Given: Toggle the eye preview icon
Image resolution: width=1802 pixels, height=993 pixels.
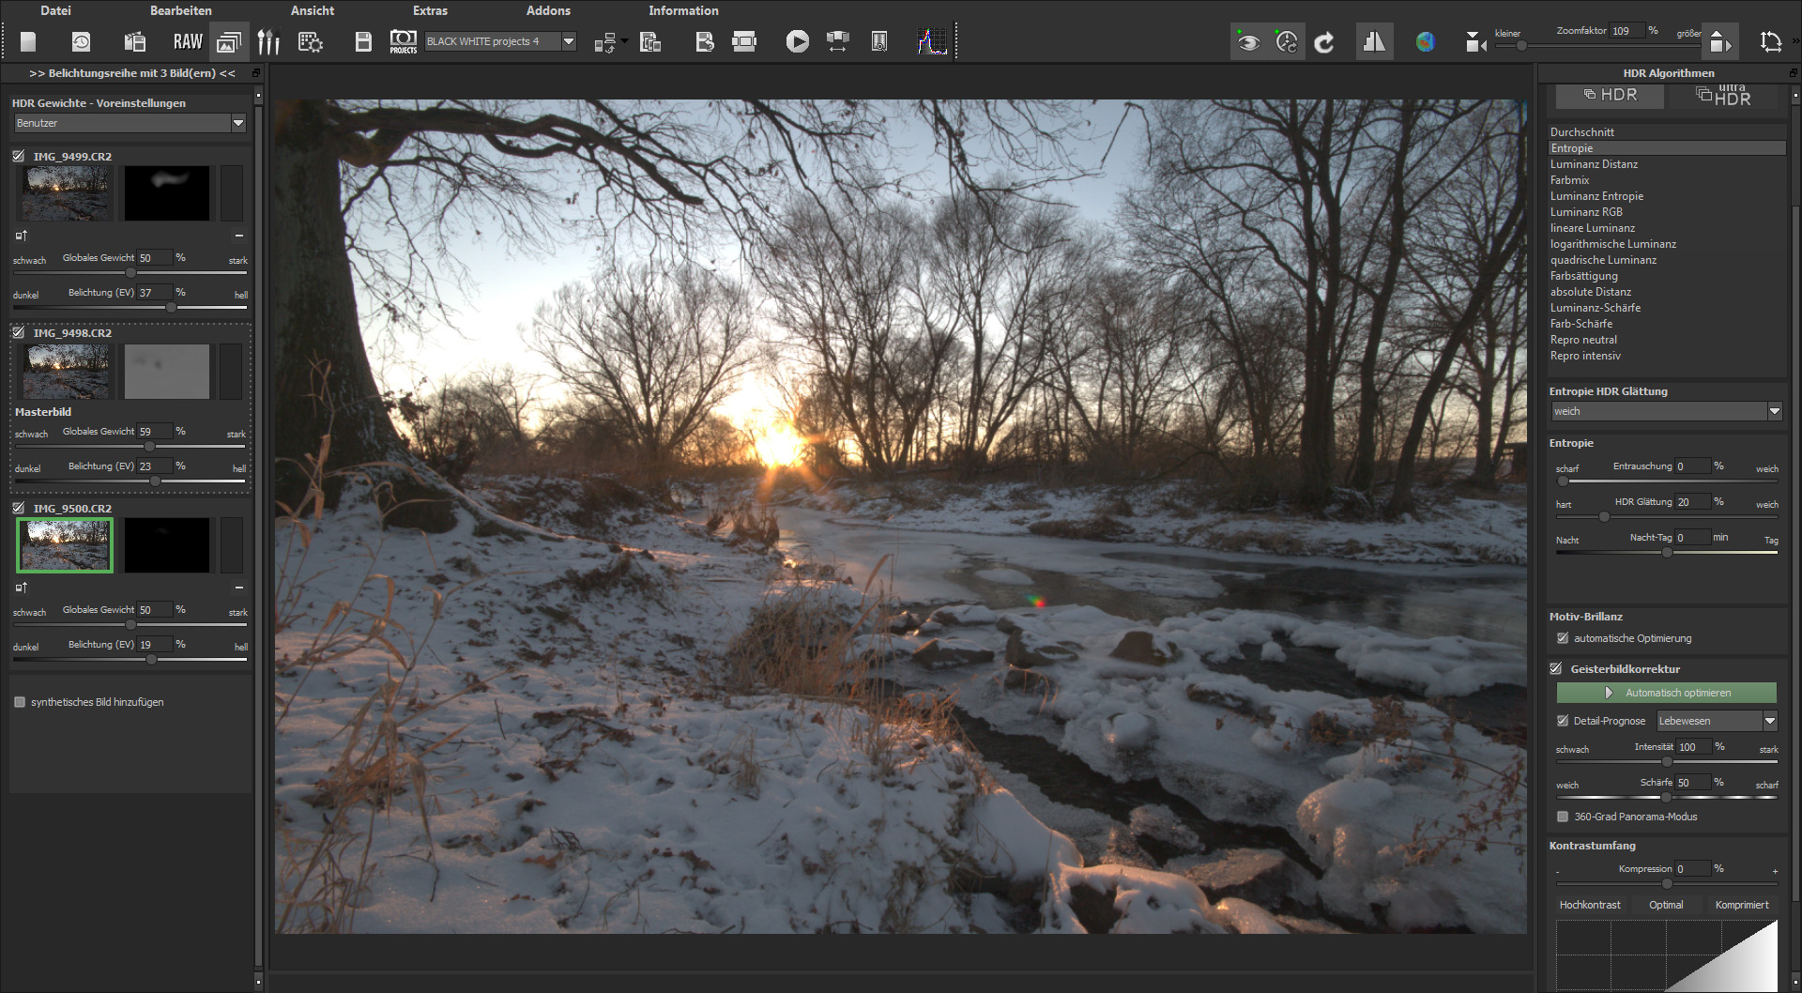Looking at the screenshot, I should 1247,42.
